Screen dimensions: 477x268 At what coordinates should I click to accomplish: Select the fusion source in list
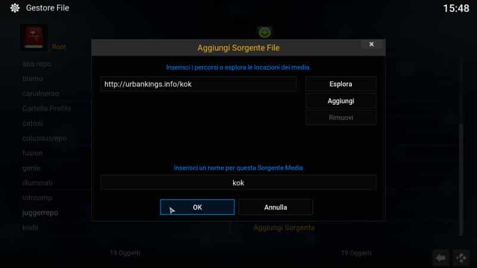[33, 153]
